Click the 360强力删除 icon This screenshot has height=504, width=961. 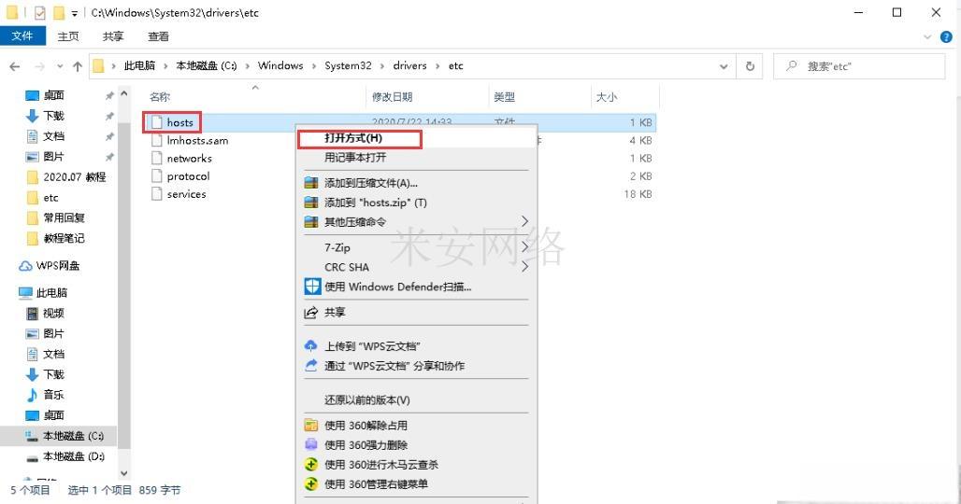311,444
